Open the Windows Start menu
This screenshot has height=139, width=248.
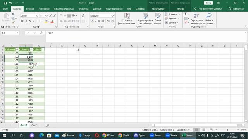coord(4,136)
